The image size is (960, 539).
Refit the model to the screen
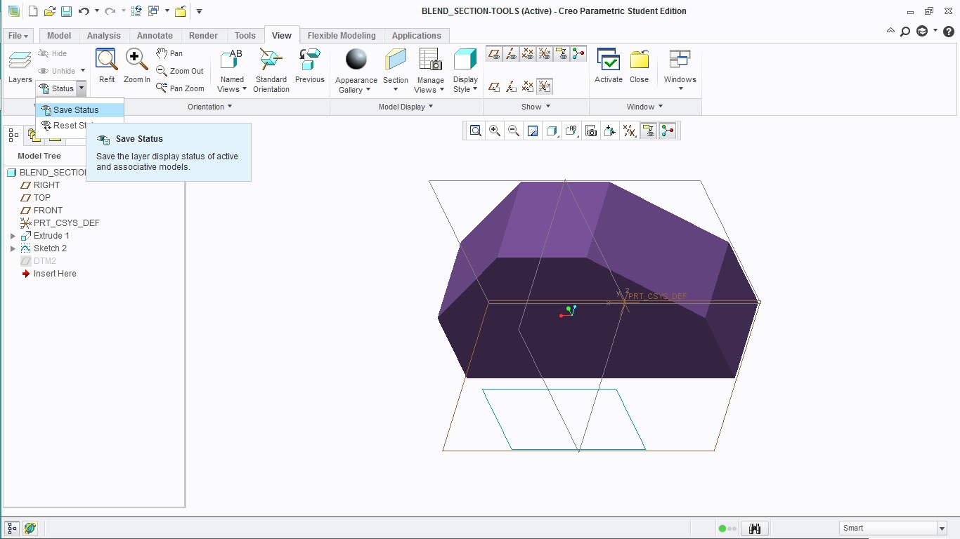point(107,67)
